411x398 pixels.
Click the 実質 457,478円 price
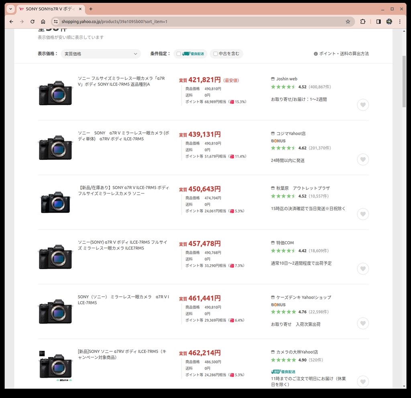(200, 243)
